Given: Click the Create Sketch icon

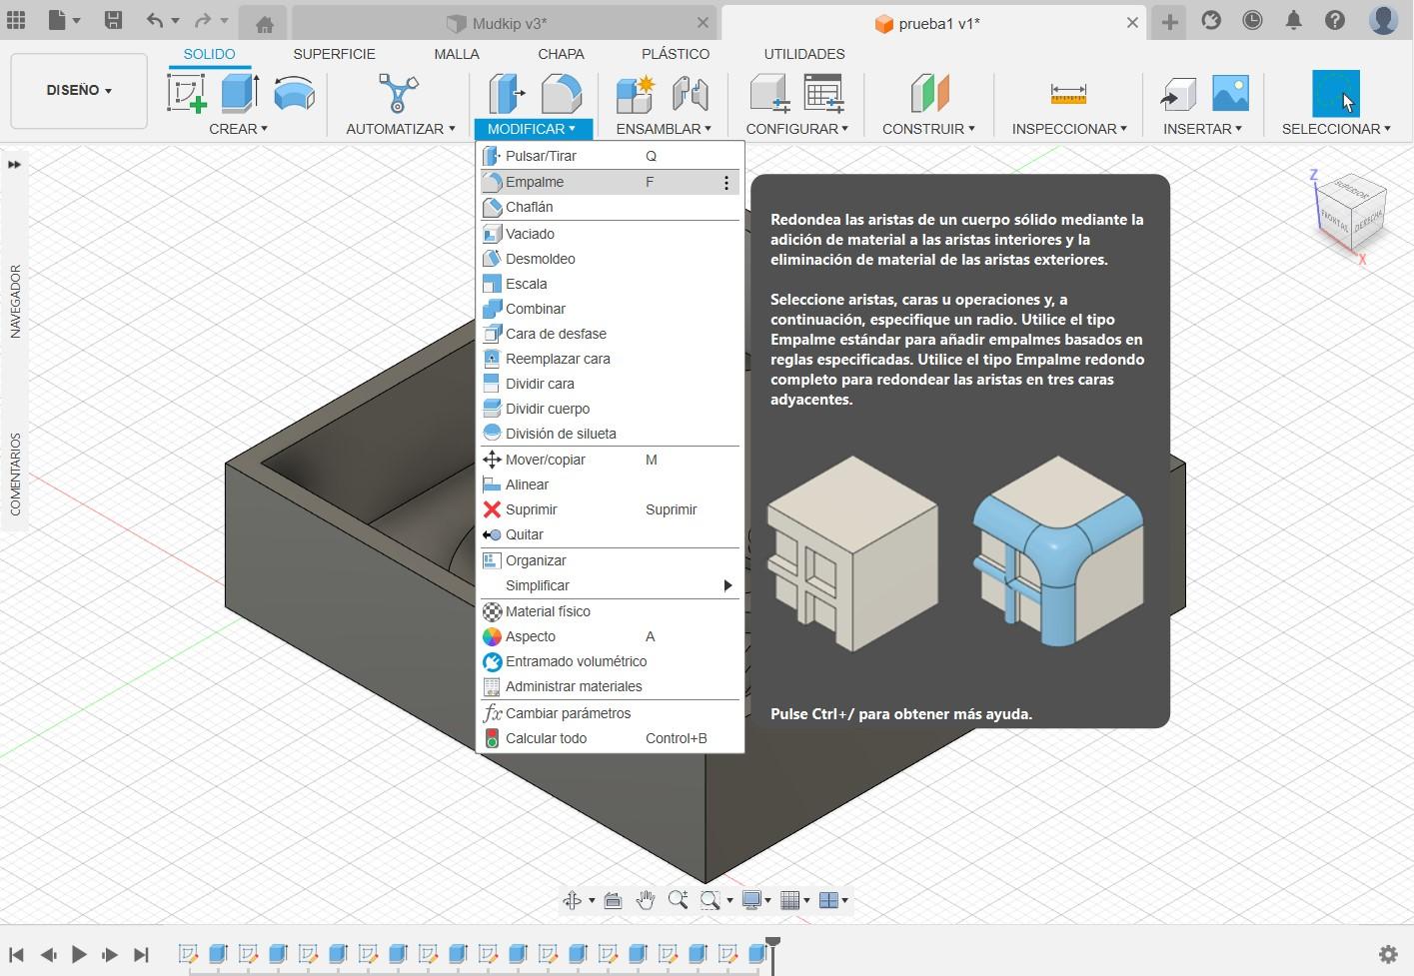Looking at the screenshot, I should pos(187,94).
